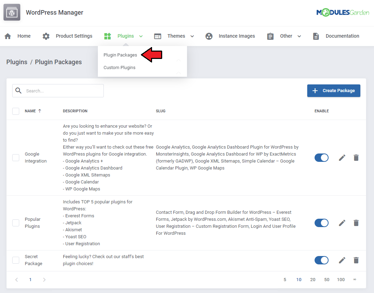Image resolution: width=374 pixels, height=293 pixels.
Task: Click the Product Settings gear icon
Action: pos(46,36)
